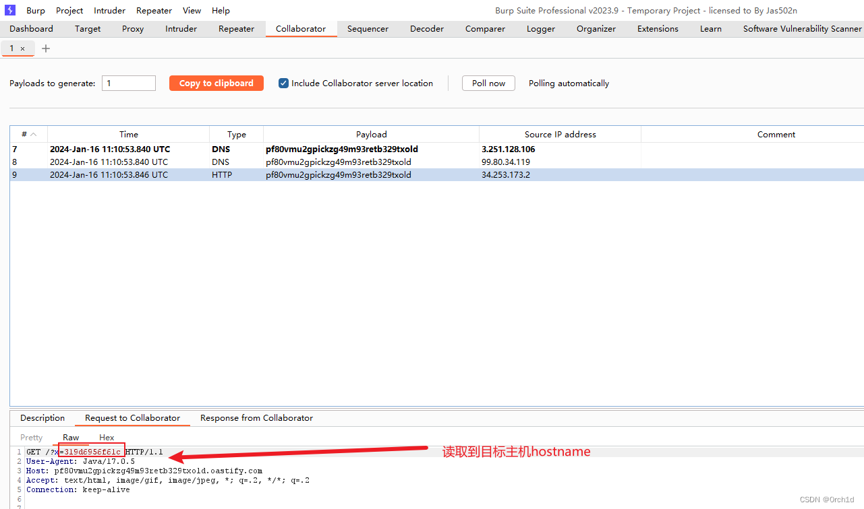Switch to the Repeater tool tab
This screenshot has height=509, width=864.
[x=236, y=29]
